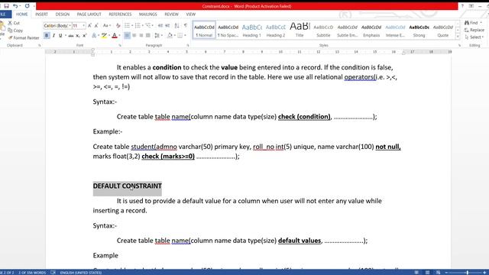The image size is (489, 275).
Task: Toggle Subscript formatting
Action: tap(78, 36)
